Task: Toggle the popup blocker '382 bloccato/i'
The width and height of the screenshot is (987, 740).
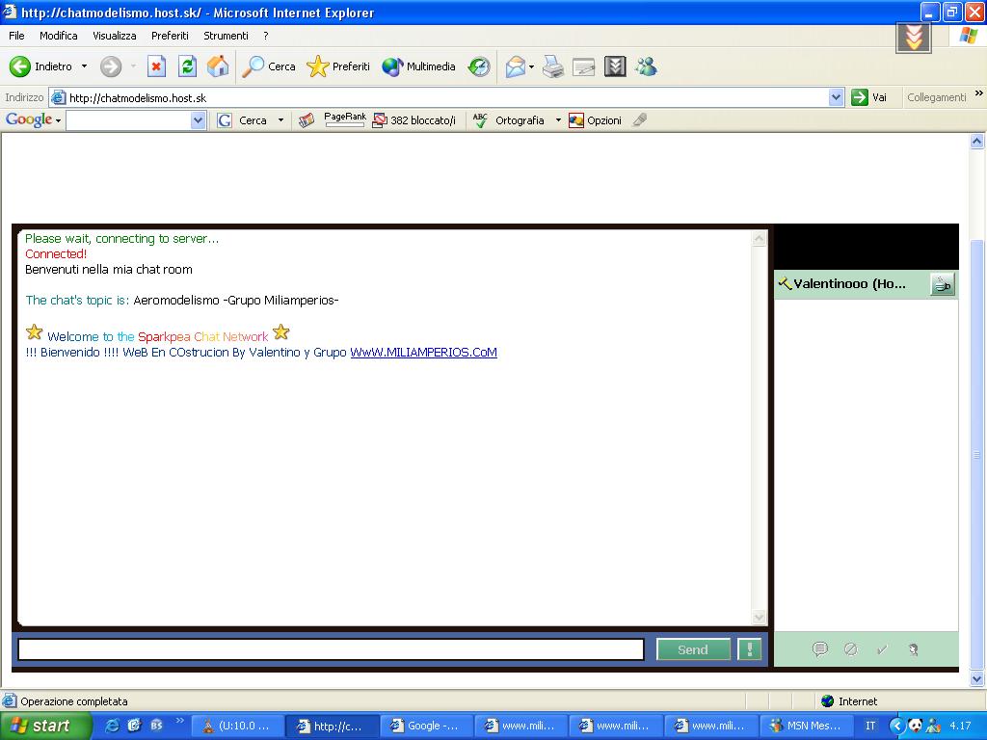Action: point(414,120)
